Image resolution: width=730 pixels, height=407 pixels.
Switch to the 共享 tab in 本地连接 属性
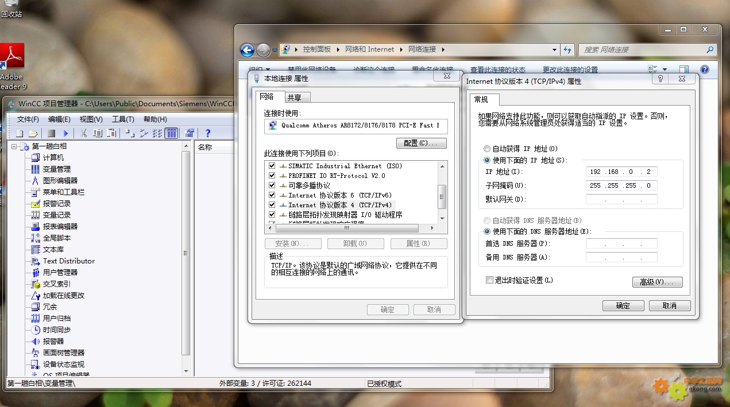[296, 98]
